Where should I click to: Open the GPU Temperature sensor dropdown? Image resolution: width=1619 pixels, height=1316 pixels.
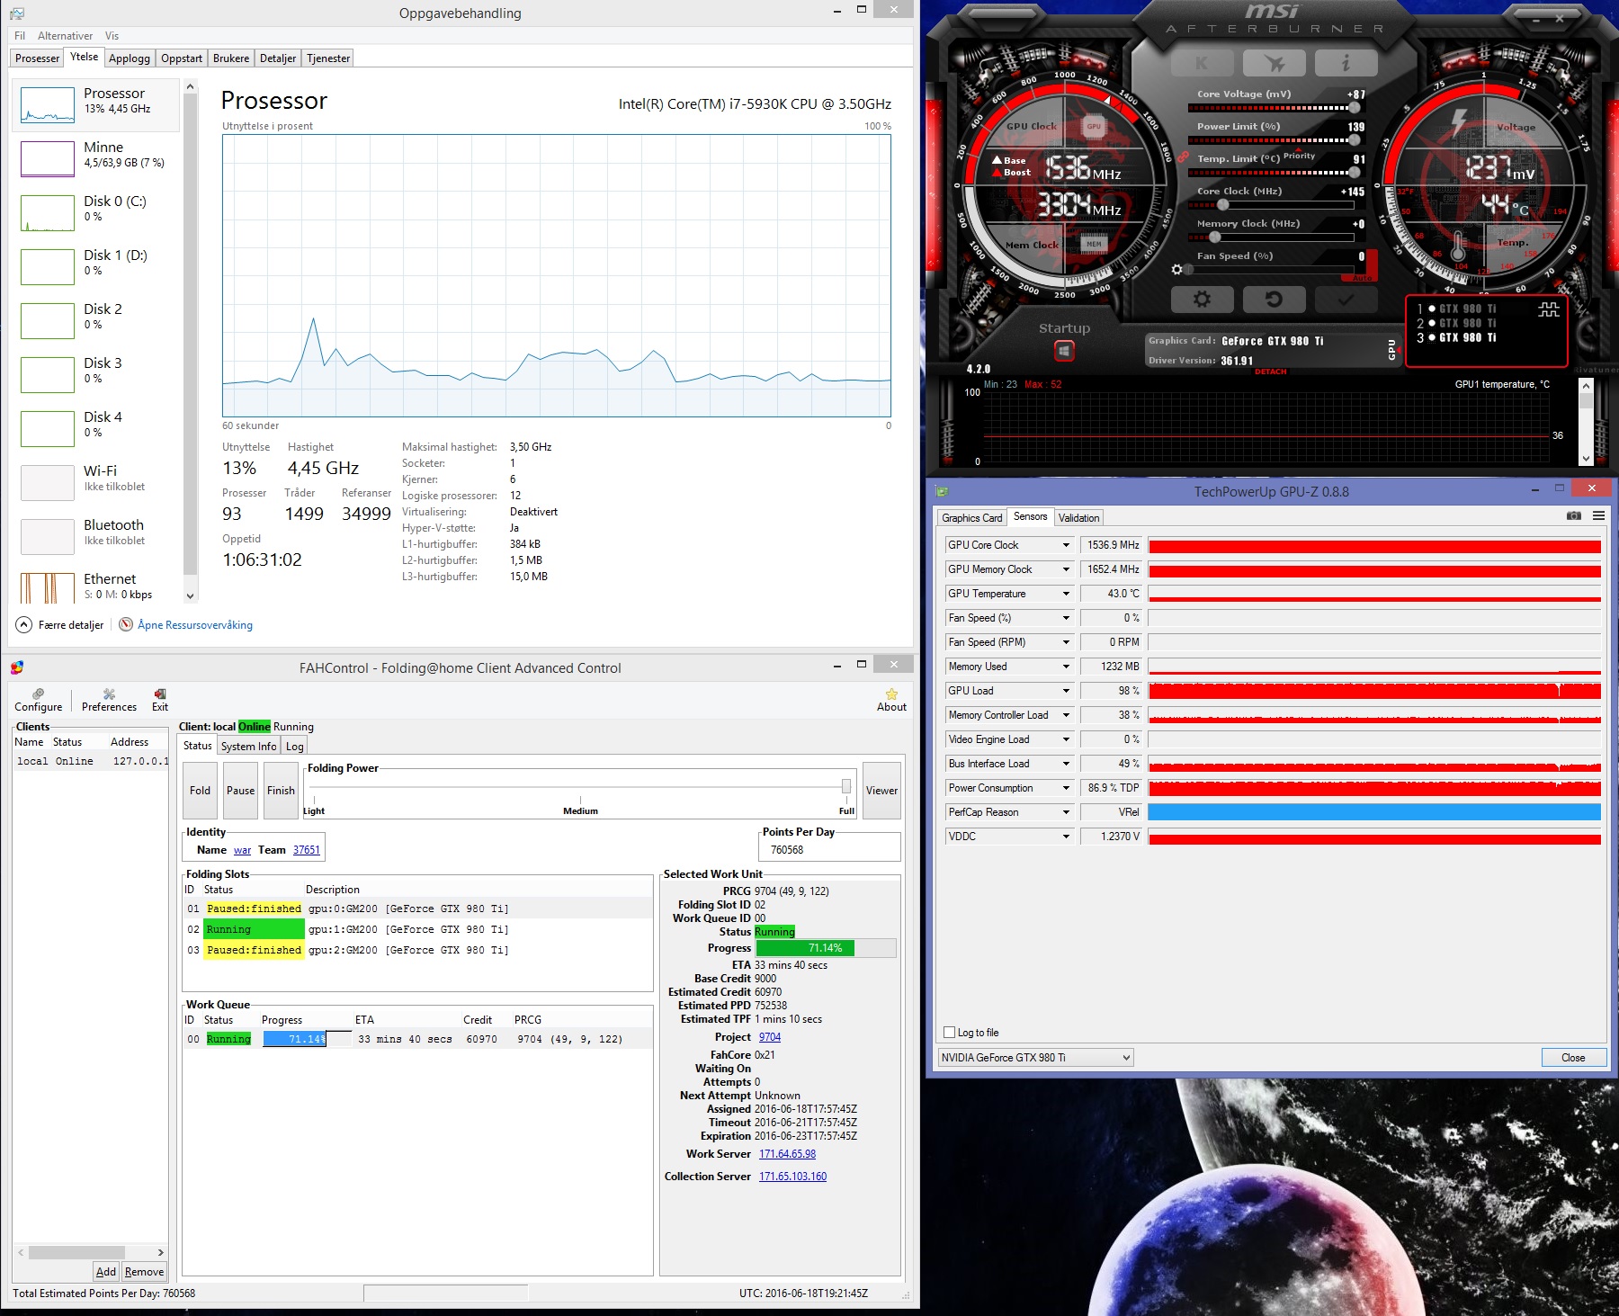(x=1066, y=594)
